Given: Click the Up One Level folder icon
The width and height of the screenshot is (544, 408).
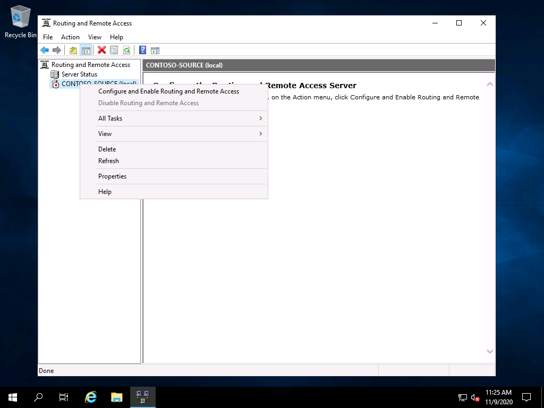Looking at the screenshot, I should point(73,50).
